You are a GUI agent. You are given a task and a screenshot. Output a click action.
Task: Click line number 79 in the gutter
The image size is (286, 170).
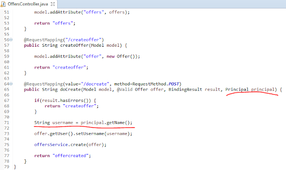7,166
